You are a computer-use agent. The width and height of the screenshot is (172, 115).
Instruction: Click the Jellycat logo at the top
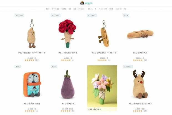pyautogui.click(x=86, y=3)
